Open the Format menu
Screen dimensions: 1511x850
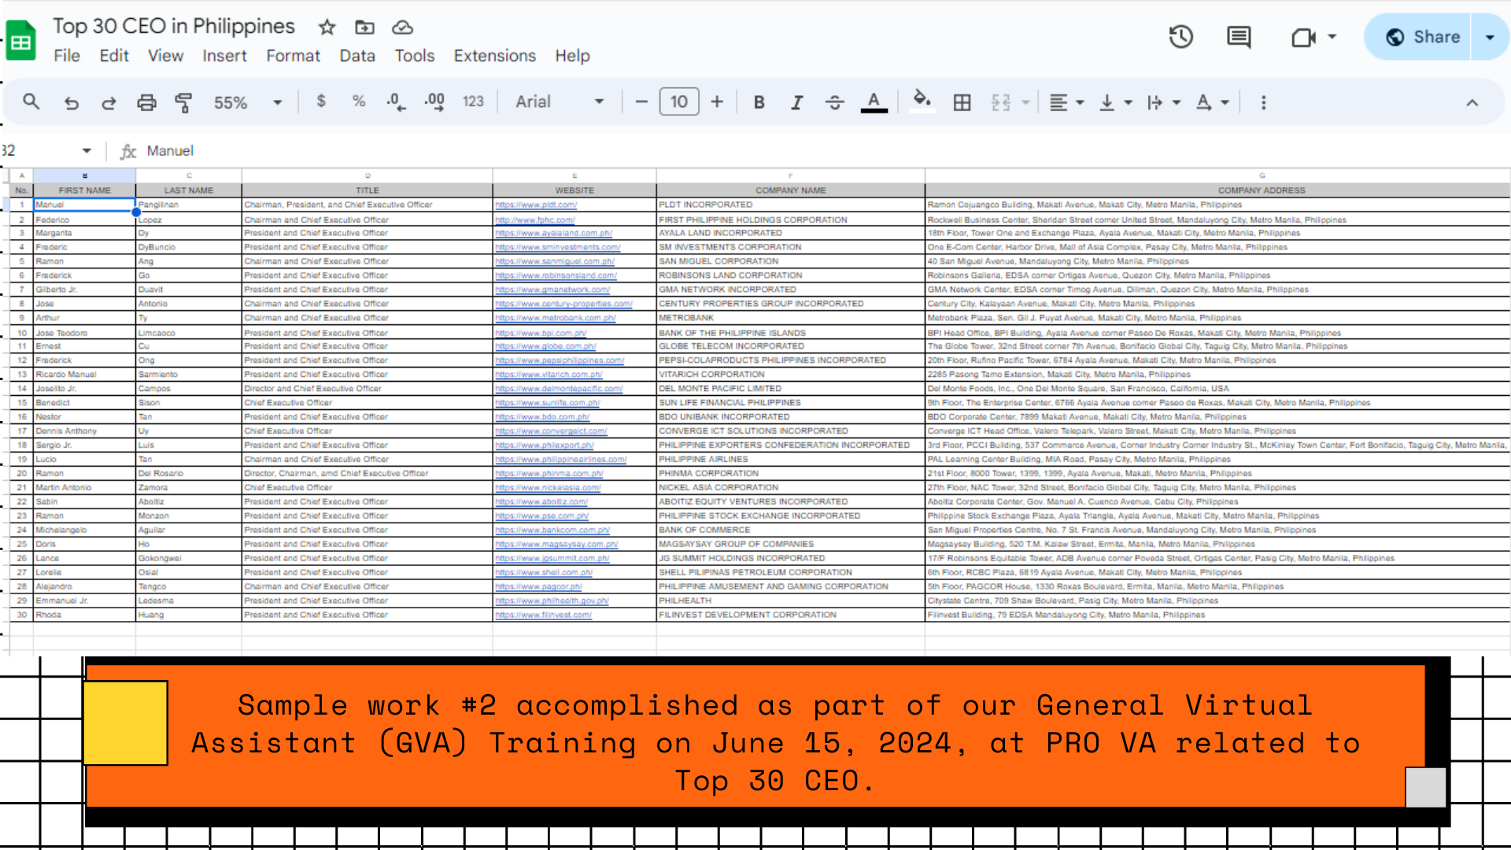coord(293,56)
